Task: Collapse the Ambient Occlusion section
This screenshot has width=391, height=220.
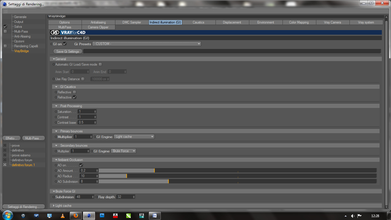Action: click(56, 160)
